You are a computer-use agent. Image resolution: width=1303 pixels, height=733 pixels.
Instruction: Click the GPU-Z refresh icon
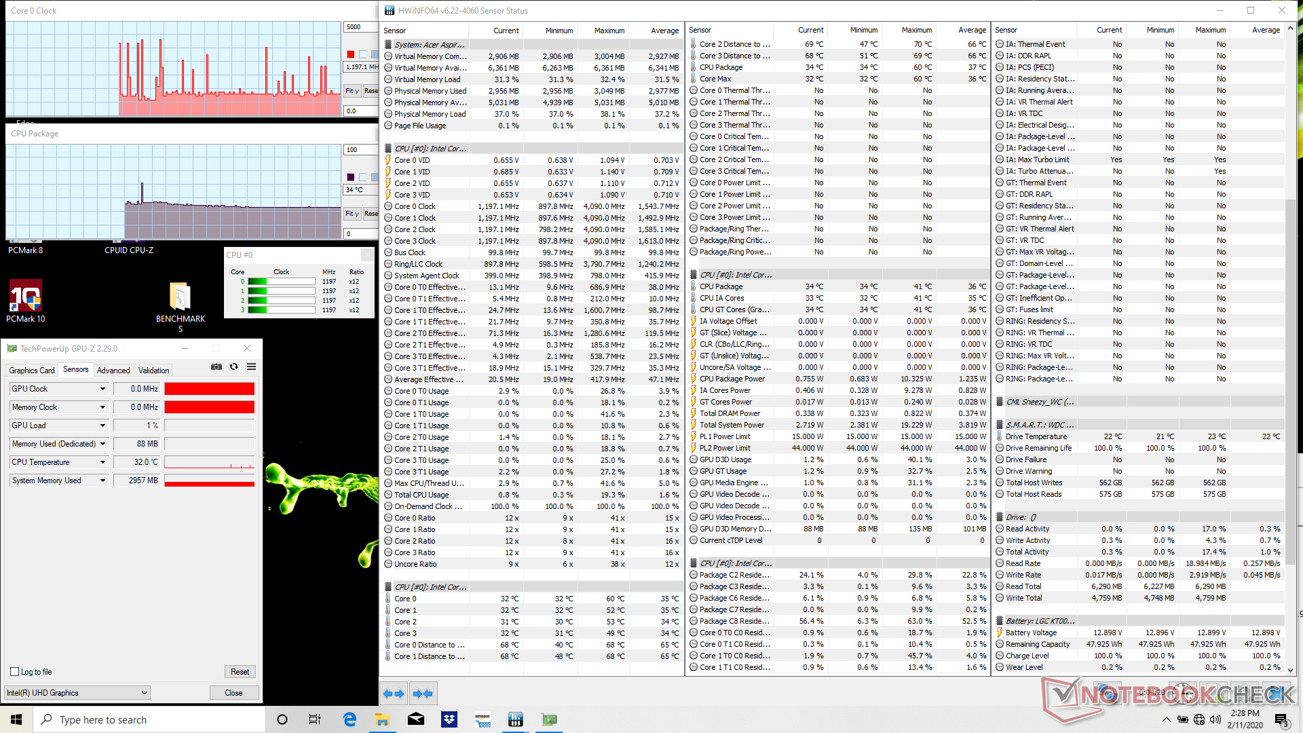[x=234, y=366]
